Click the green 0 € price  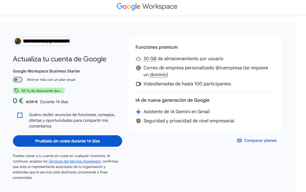[18, 101]
